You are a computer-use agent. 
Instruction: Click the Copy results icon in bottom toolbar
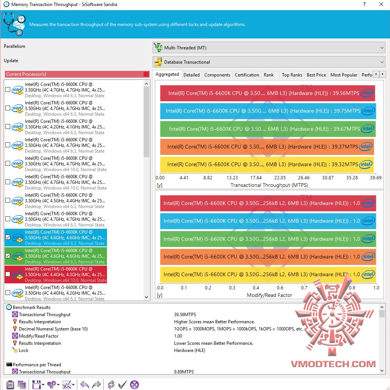click(22, 384)
